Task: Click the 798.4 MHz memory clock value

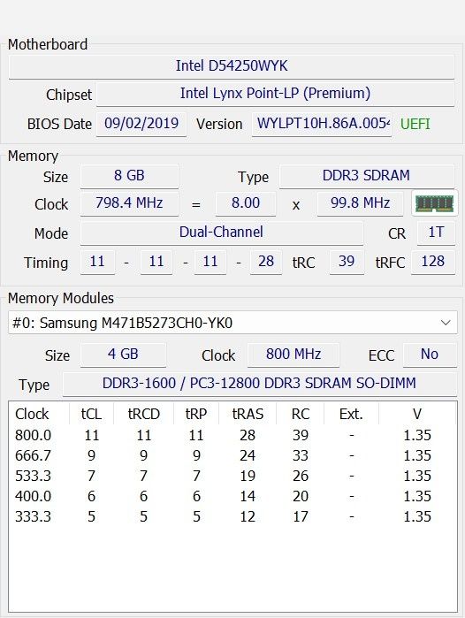Action: click(129, 203)
